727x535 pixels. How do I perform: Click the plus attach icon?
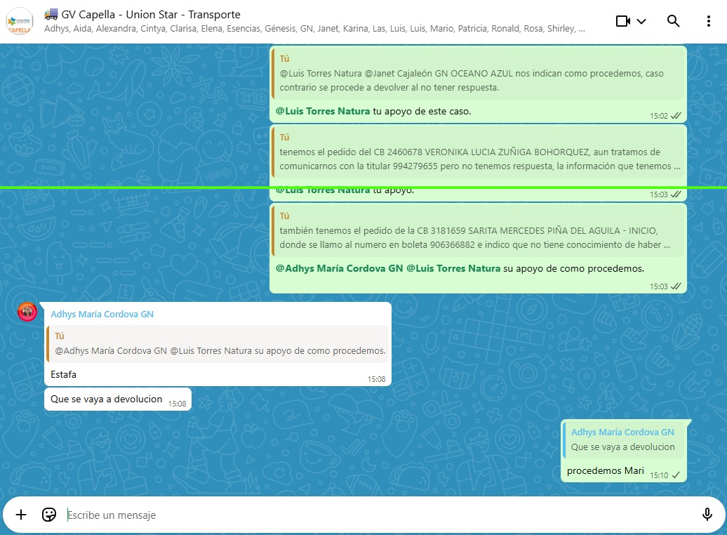(21, 515)
